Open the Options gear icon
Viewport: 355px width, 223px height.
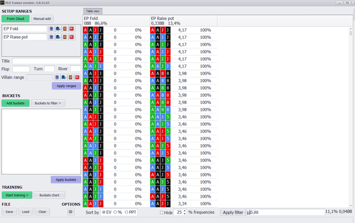(70, 212)
